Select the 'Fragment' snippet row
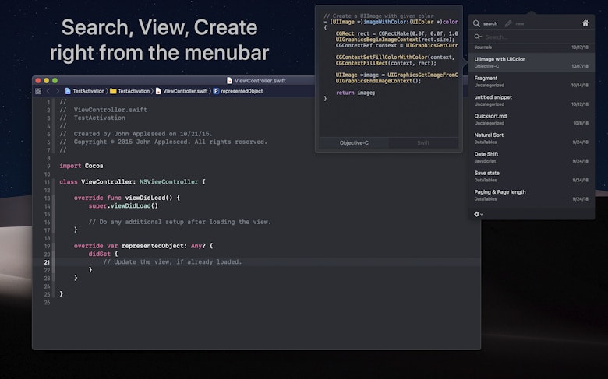608x379 pixels. click(x=532, y=81)
